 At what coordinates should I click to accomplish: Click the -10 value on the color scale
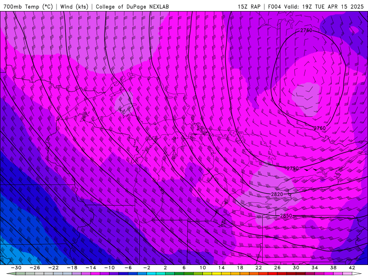coord(109,268)
